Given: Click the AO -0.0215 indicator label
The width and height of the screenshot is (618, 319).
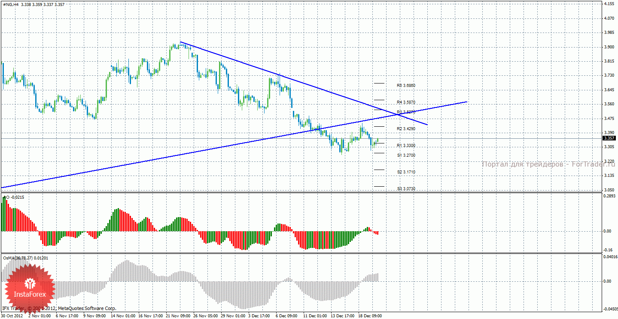Looking at the screenshot, I should click(14, 197).
